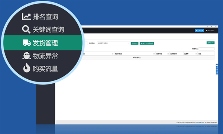Click the green button right of courier dropdown
This screenshot has height=134, width=223.
click(x=135, y=43)
